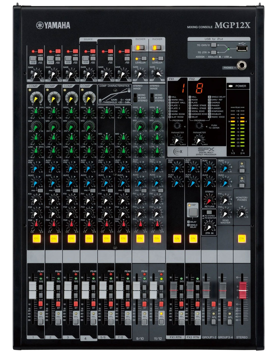Toggle channel 3 group 3-4 assign button

tap(76, 295)
